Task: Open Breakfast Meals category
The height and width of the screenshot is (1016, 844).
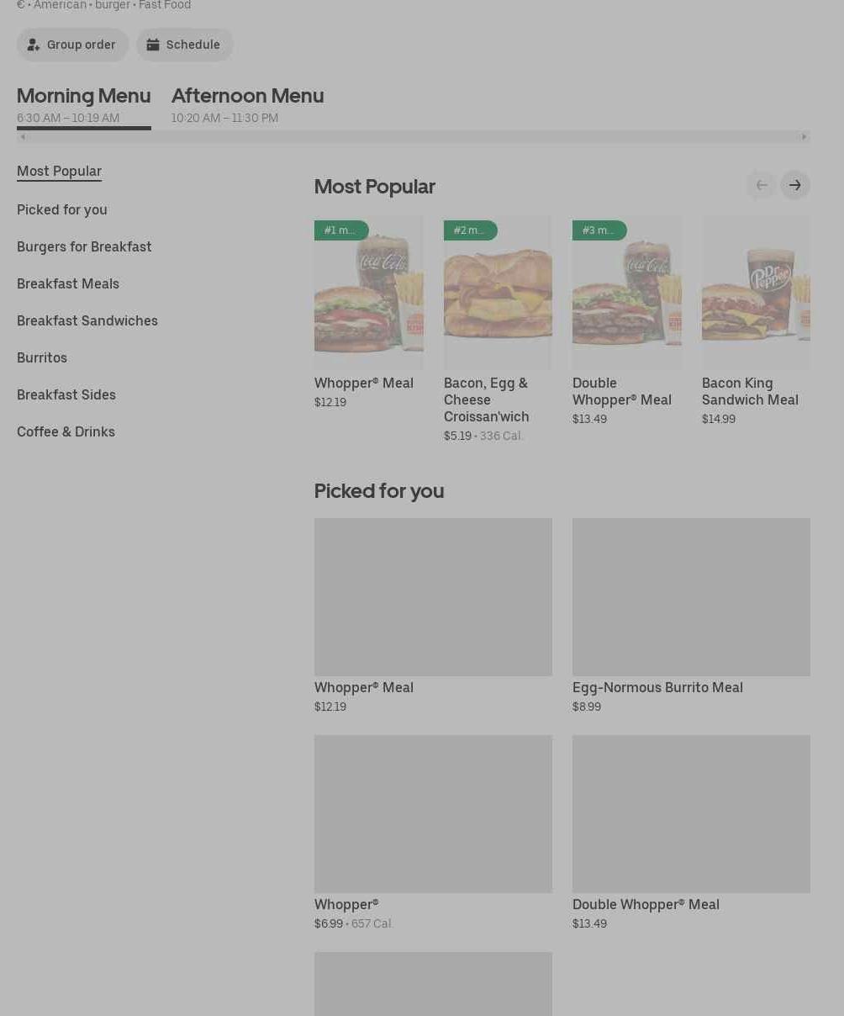Action: point(68,283)
